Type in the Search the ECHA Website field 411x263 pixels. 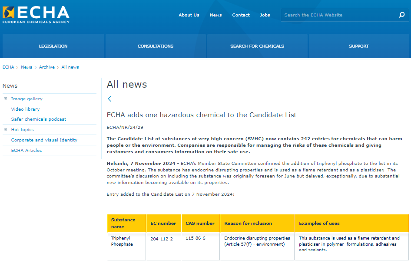(339, 15)
